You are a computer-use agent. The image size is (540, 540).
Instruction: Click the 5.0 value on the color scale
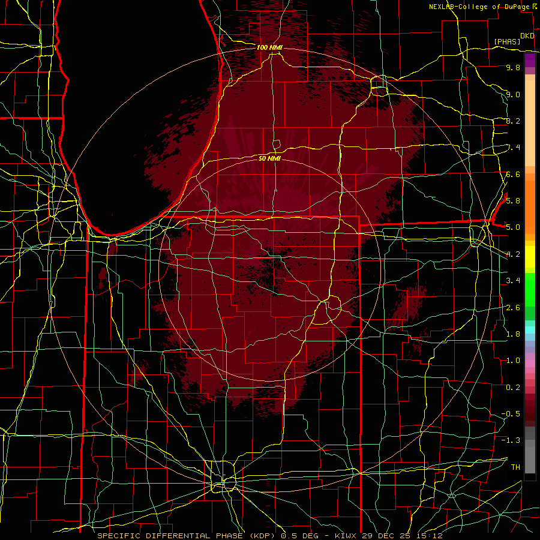[513, 227]
